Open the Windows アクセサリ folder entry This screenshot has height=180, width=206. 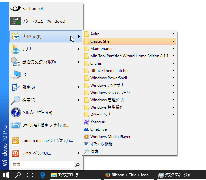click(130, 85)
